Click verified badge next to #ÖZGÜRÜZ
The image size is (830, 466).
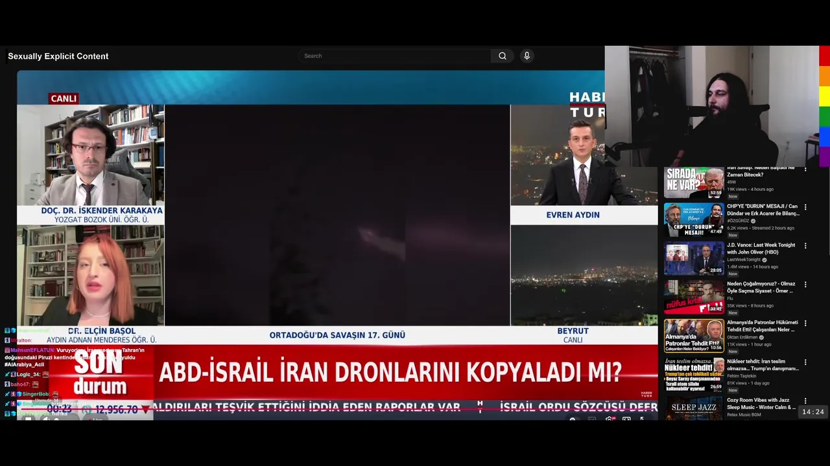click(753, 221)
